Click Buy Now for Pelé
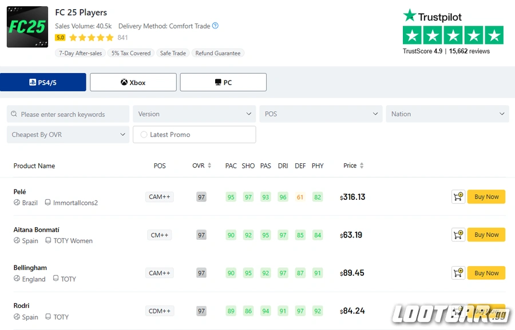This screenshot has height=330, width=515. 486,197
